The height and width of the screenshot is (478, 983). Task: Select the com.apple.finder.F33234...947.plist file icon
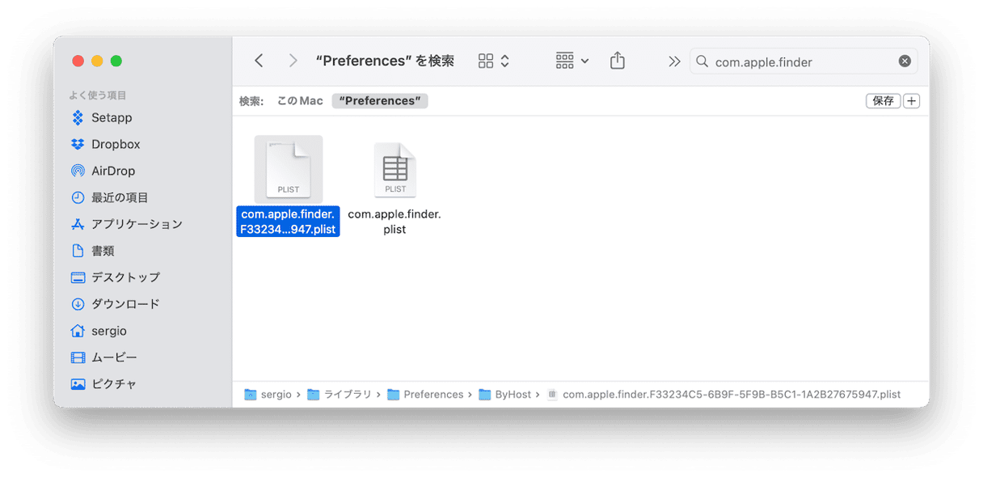(289, 170)
